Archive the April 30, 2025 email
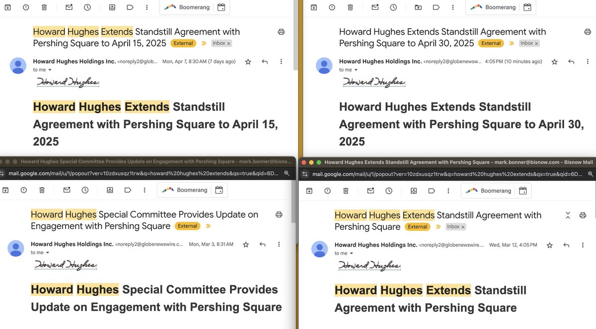 tap(313, 7)
